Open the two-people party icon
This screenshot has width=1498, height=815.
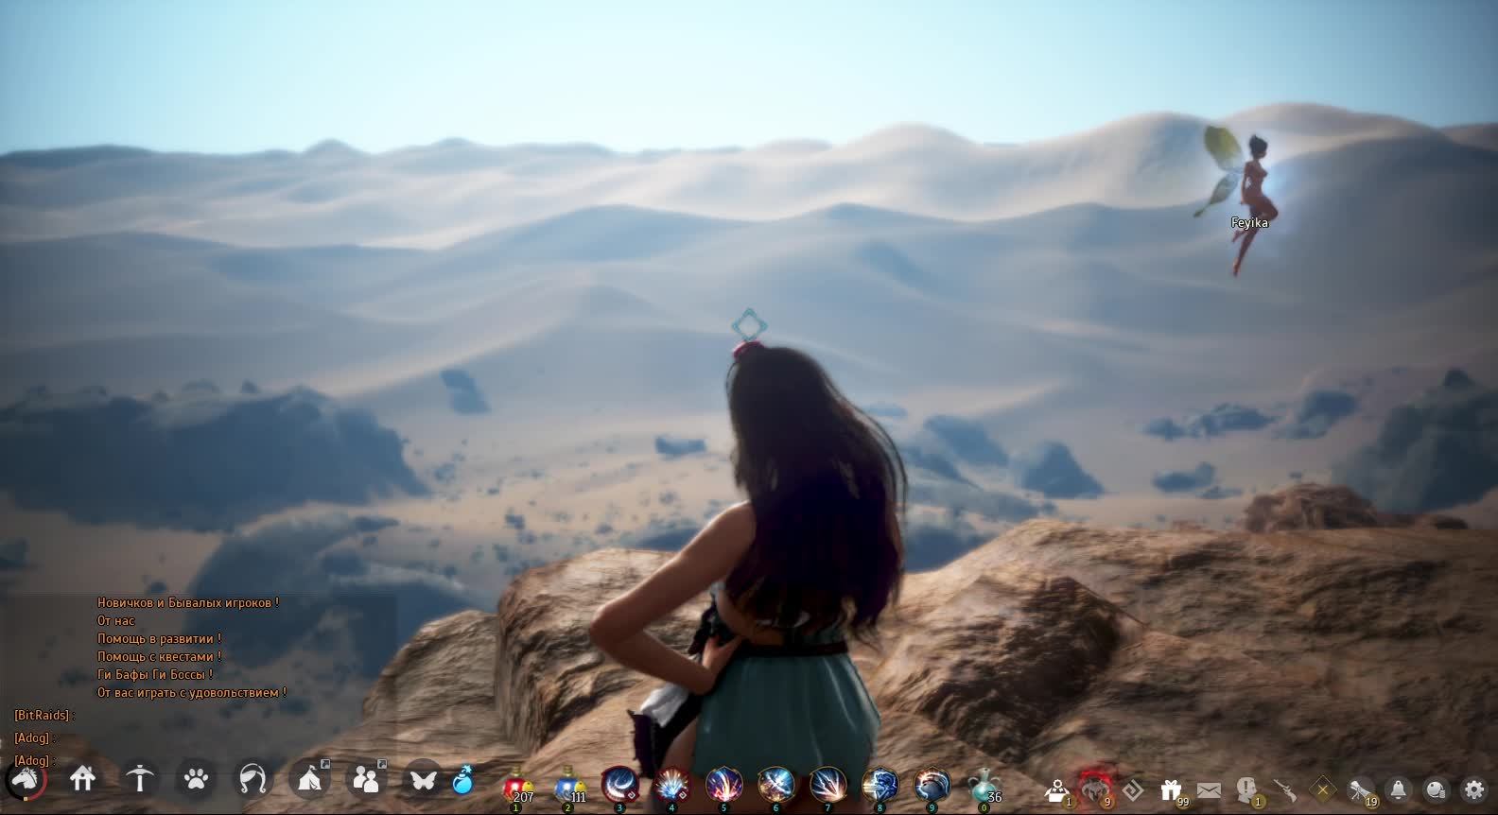pyautogui.click(x=366, y=779)
